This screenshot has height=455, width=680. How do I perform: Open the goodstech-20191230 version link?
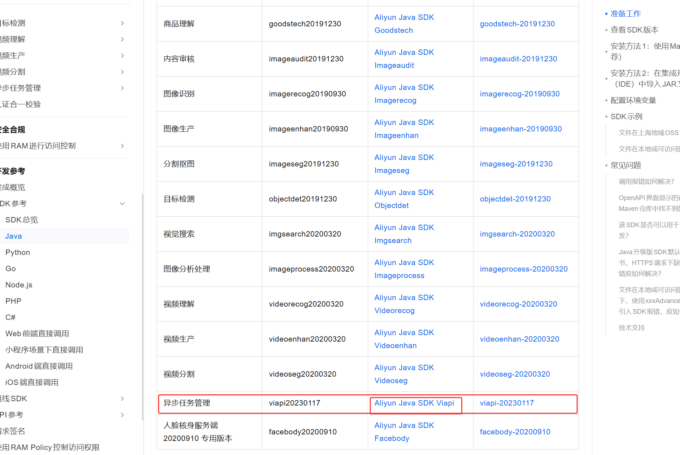point(517,24)
